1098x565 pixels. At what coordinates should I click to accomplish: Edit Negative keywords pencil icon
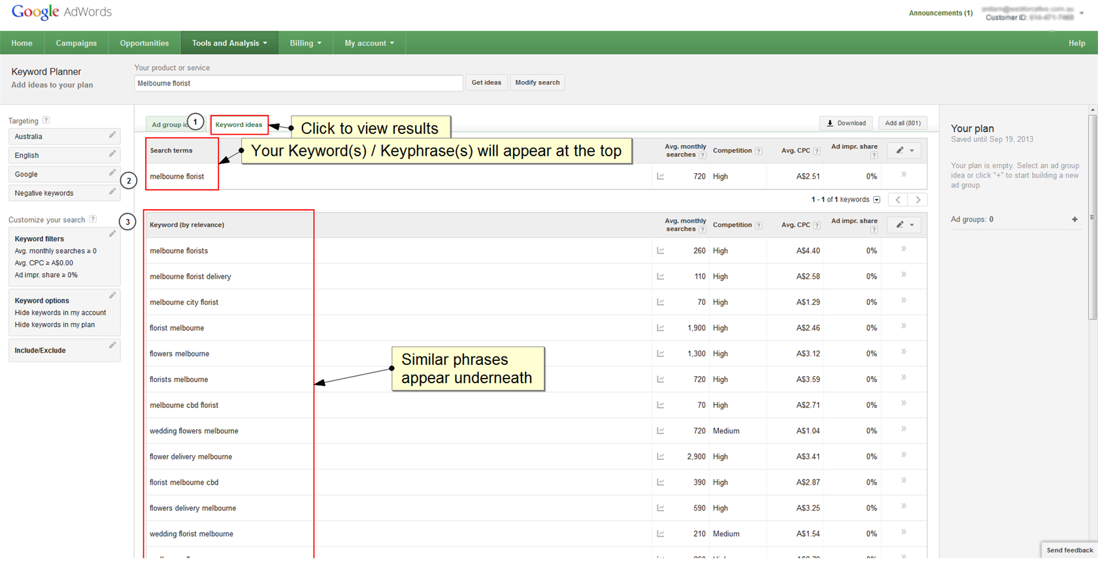[x=112, y=192]
